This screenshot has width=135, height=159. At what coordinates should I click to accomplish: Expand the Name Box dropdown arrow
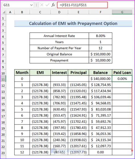pos(31,5)
